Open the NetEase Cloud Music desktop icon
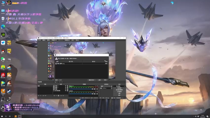This screenshot has height=118, width=210. tap(3, 76)
